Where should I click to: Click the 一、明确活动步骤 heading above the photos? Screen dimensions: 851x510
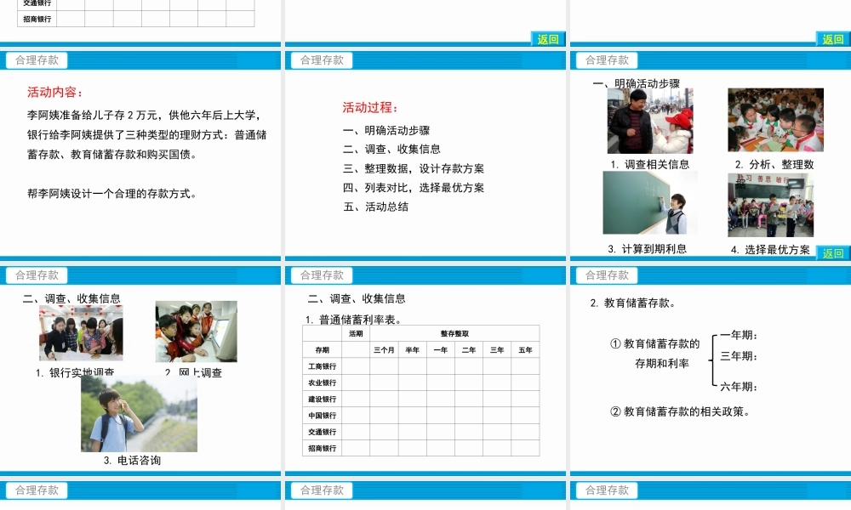point(636,83)
